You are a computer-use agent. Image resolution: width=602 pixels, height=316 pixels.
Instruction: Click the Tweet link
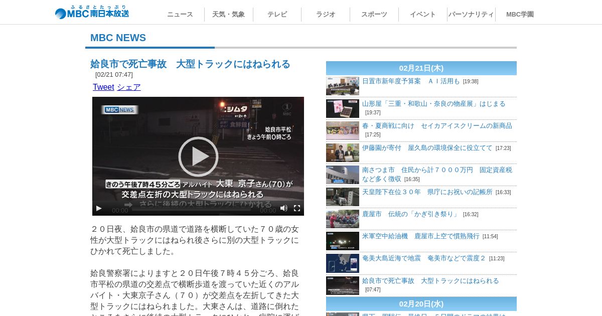pyautogui.click(x=103, y=87)
